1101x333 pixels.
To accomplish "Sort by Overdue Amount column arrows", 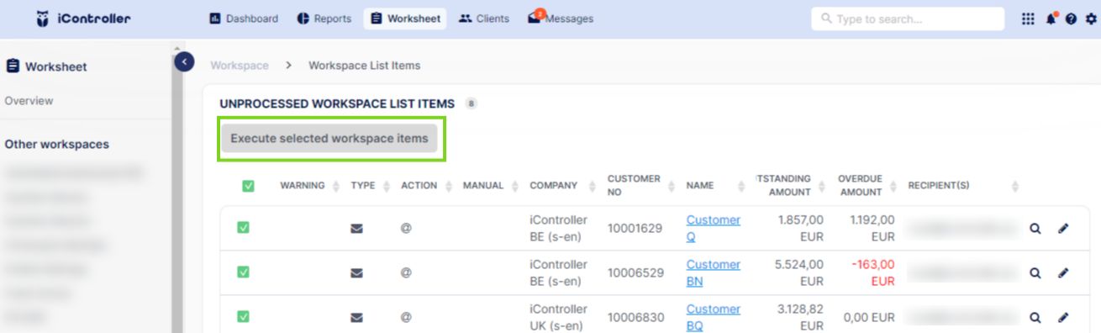I will click(894, 186).
